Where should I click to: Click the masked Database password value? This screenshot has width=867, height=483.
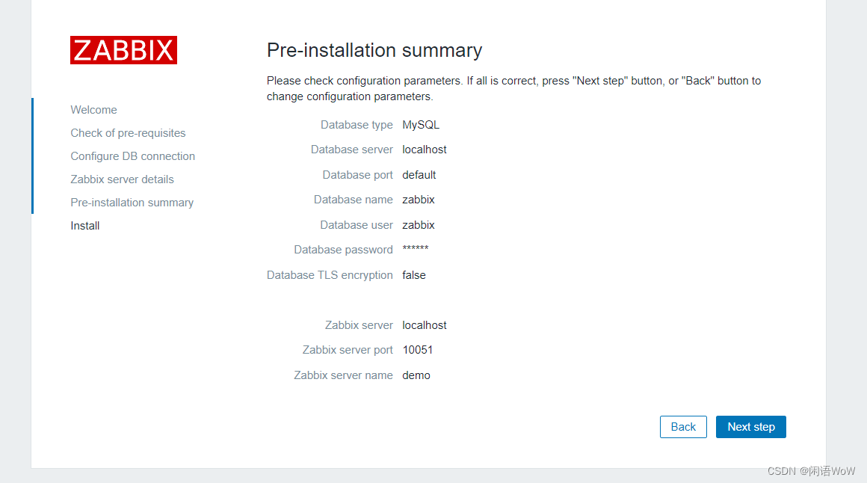(x=415, y=250)
